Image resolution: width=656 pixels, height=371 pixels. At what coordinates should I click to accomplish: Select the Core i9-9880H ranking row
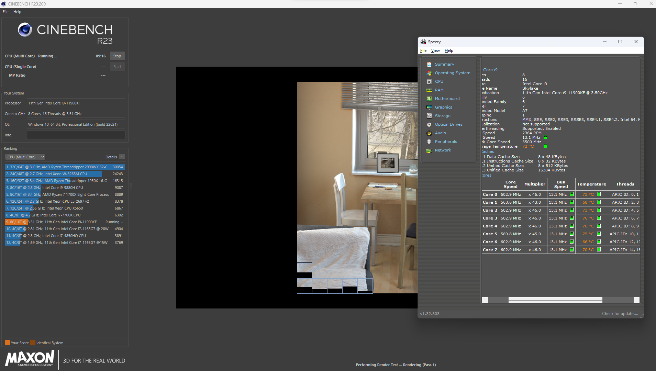pos(65,188)
